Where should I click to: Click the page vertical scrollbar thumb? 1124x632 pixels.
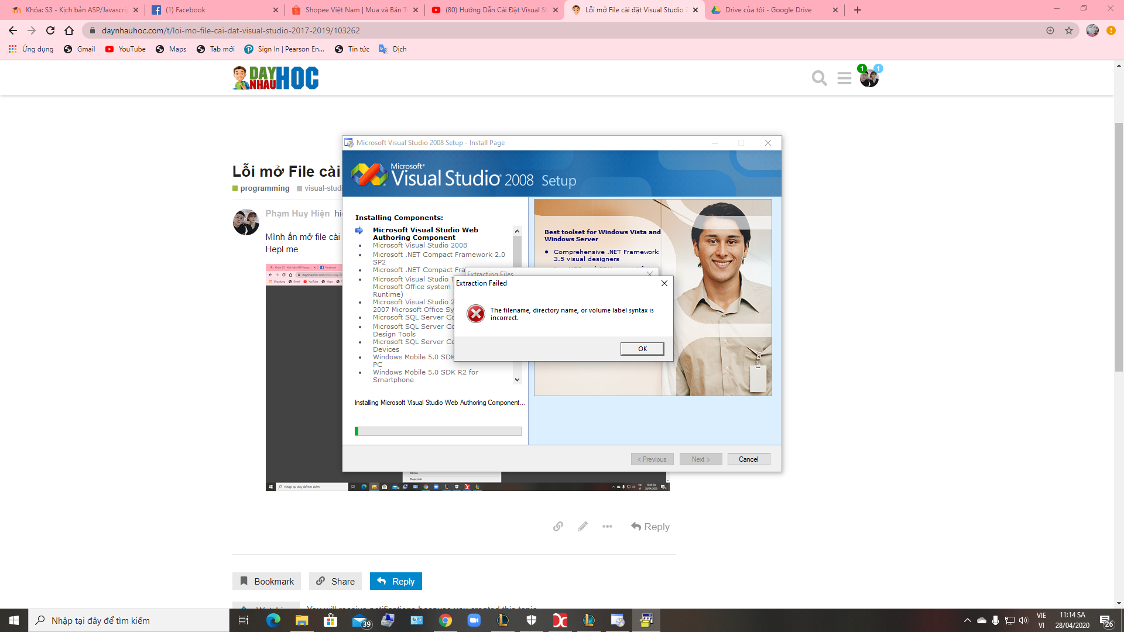[1119, 247]
